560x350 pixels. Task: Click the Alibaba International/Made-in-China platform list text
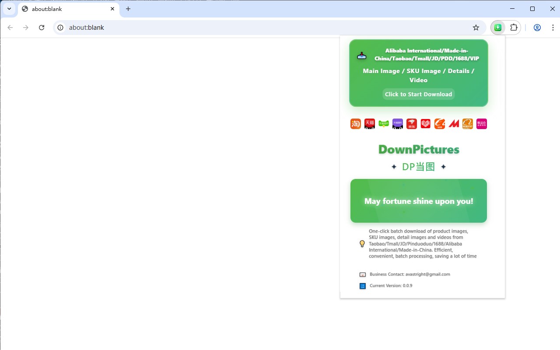point(427,55)
